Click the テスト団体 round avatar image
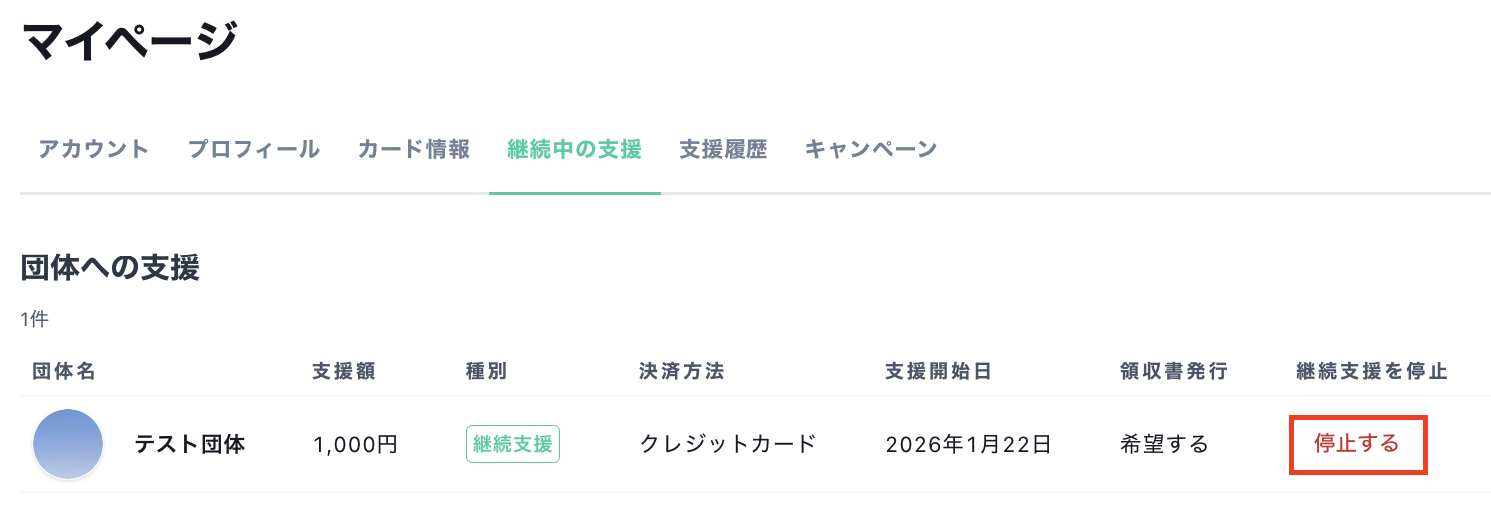The width and height of the screenshot is (1491, 513). tap(68, 444)
